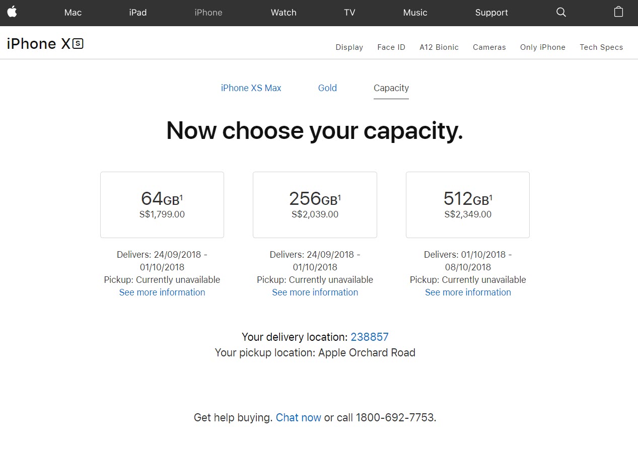This screenshot has width=638, height=449.
Task: Open the shopping bag icon
Action: click(x=618, y=12)
